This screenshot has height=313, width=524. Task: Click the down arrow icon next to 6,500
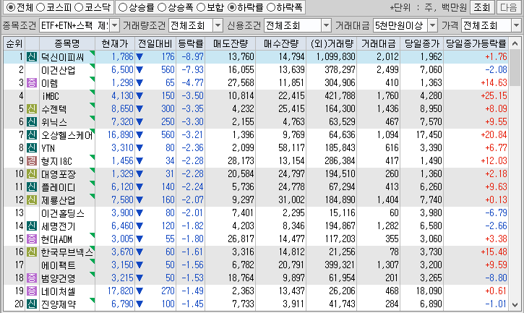click(x=139, y=70)
